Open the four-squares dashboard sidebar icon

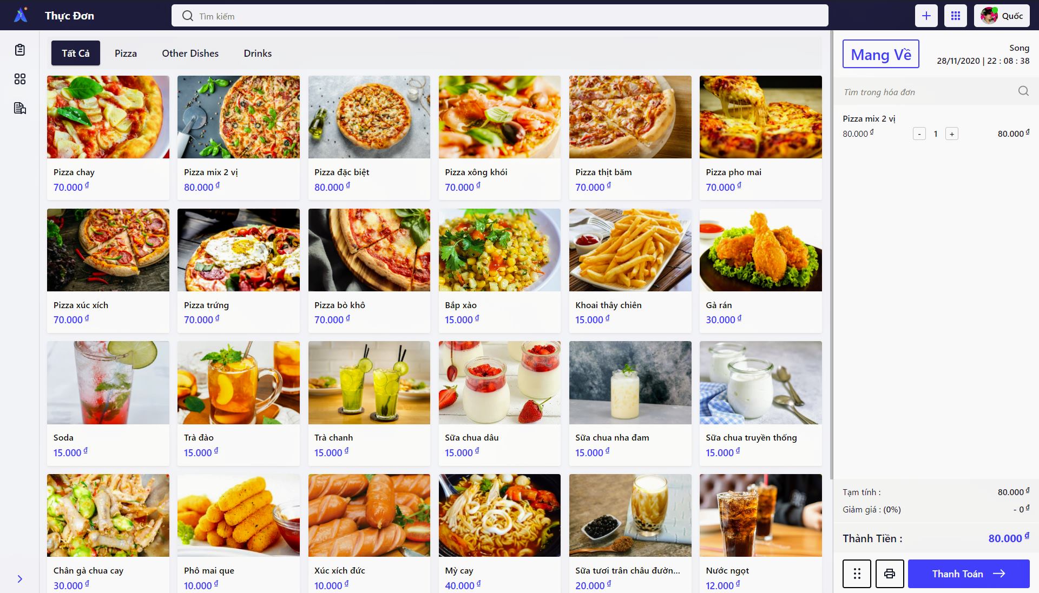pyautogui.click(x=20, y=79)
